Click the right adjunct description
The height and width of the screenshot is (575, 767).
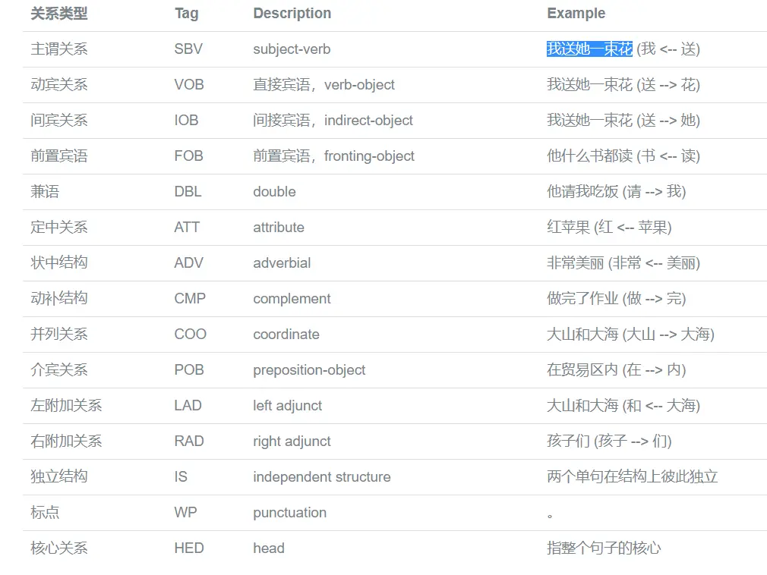[x=292, y=441]
